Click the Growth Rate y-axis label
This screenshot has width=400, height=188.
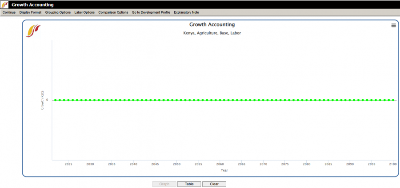coord(43,100)
